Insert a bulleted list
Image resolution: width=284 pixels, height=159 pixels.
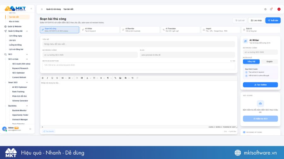(62, 78)
